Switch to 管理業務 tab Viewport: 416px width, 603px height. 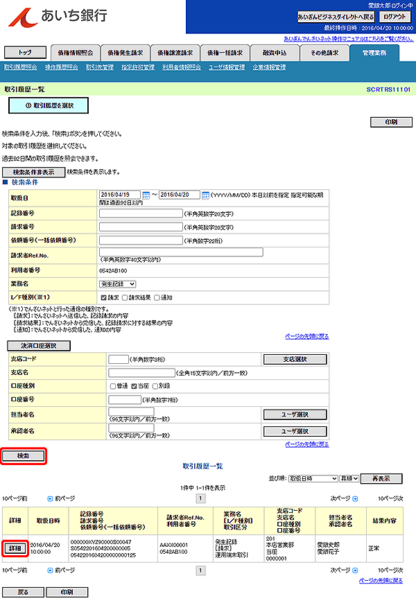point(374,53)
